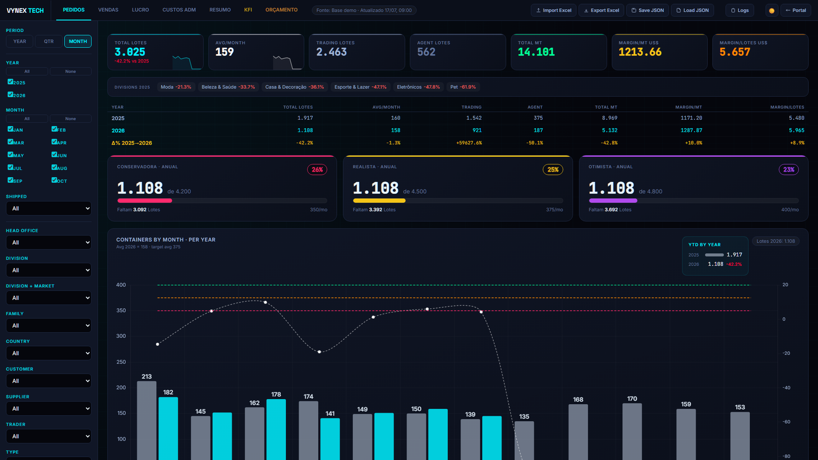The height and width of the screenshot is (460, 818).
Task: Click the 2025 row in the year table
Action: [458, 118]
